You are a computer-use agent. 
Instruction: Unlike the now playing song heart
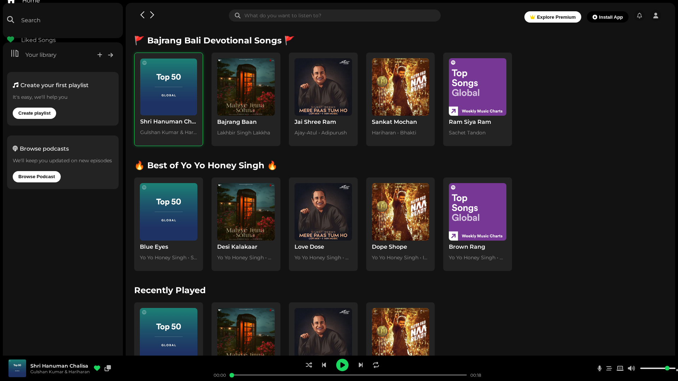[97, 368]
